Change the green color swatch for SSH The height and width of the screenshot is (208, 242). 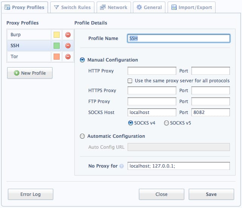coord(57,46)
